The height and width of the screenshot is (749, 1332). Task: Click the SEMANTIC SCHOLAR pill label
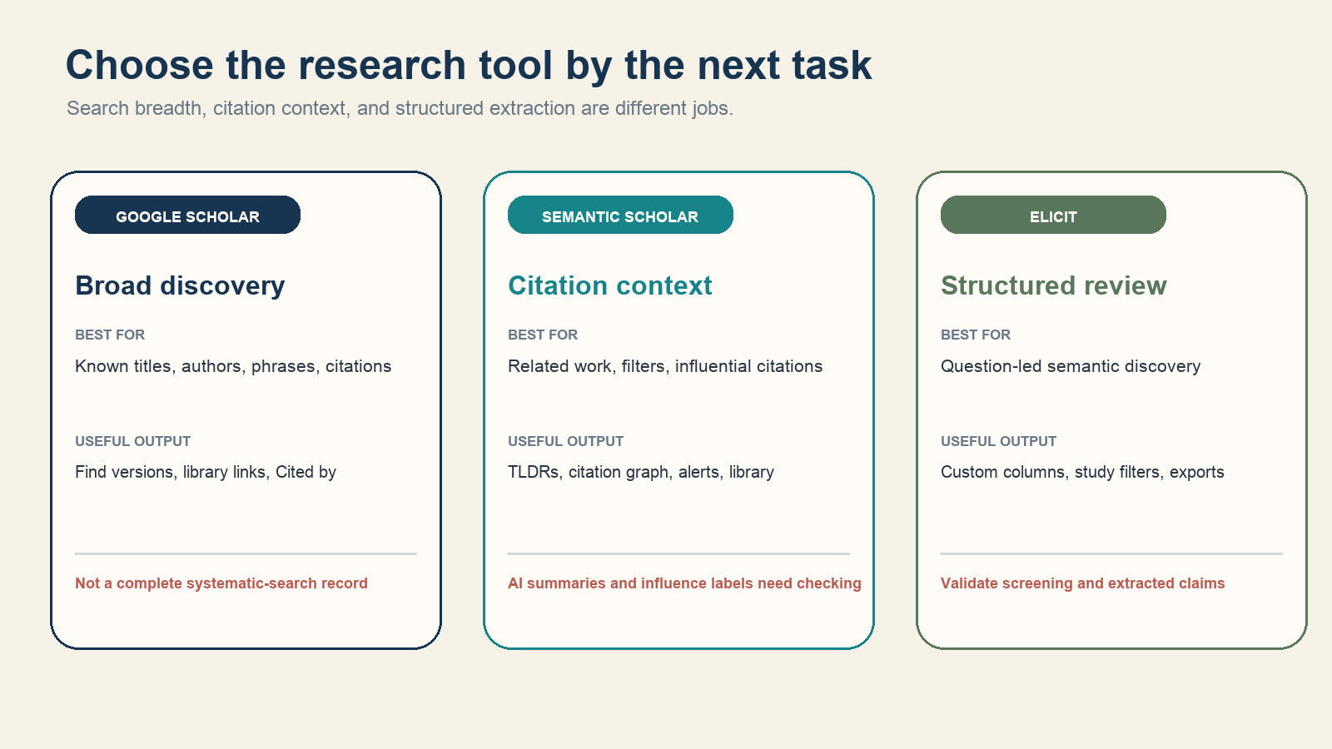(620, 216)
